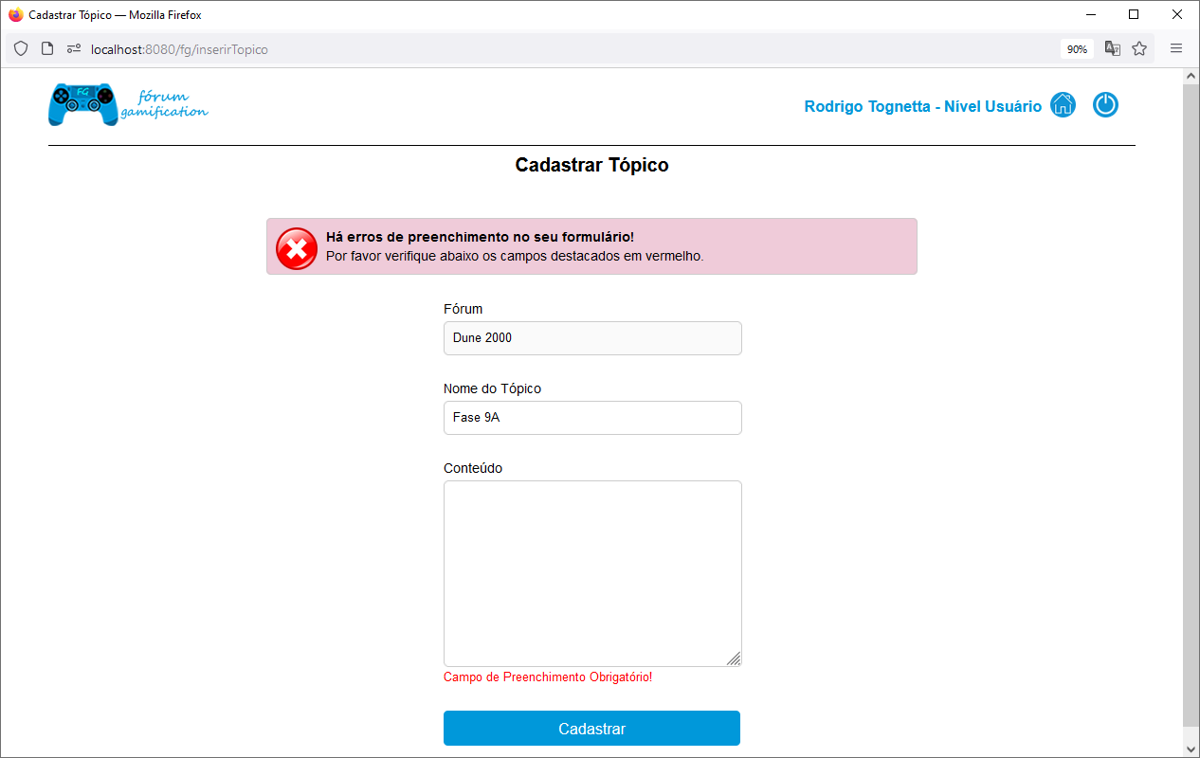Open the Firefox hamburger menu
1200x758 pixels.
pos(1176,48)
